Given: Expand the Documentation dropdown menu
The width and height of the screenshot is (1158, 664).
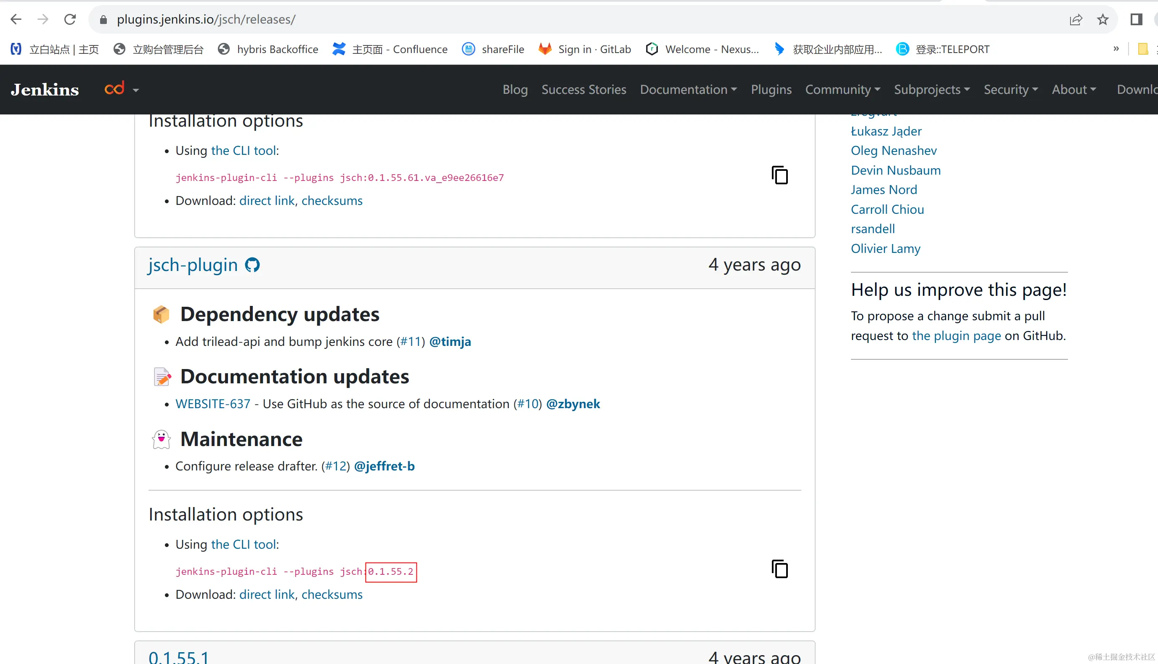Looking at the screenshot, I should (688, 90).
